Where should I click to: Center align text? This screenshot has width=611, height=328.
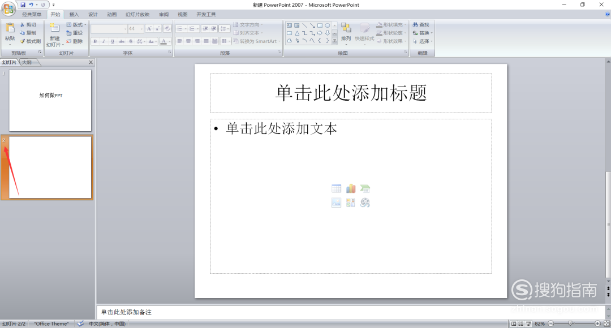click(188, 41)
